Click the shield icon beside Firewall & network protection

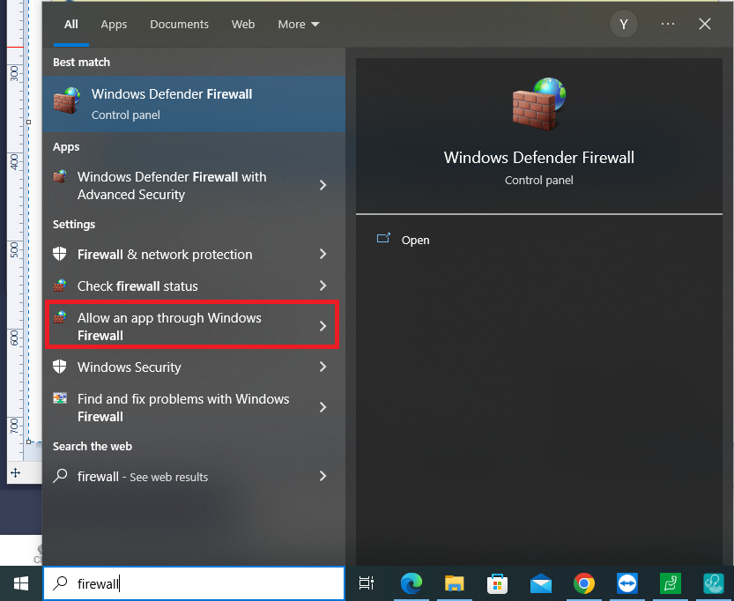click(x=59, y=254)
